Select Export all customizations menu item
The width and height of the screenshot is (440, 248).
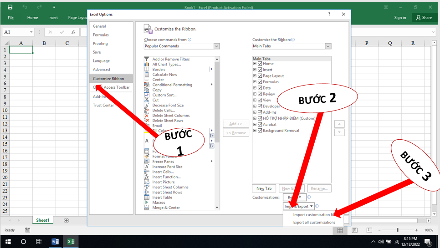coord(314,223)
